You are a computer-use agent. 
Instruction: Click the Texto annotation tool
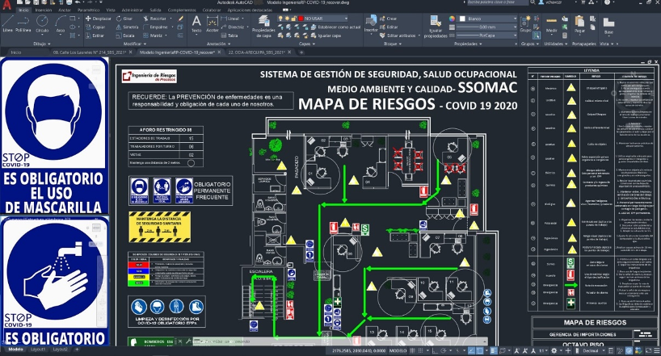196,23
